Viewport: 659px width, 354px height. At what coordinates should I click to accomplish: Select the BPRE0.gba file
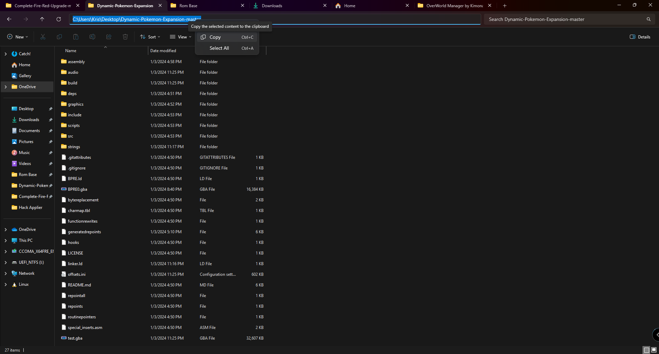(78, 189)
